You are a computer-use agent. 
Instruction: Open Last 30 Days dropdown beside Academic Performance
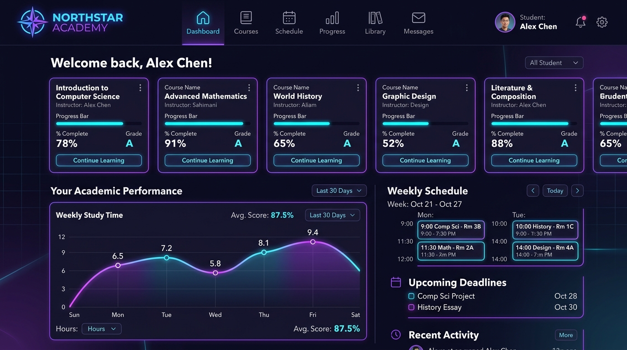[339, 190]
